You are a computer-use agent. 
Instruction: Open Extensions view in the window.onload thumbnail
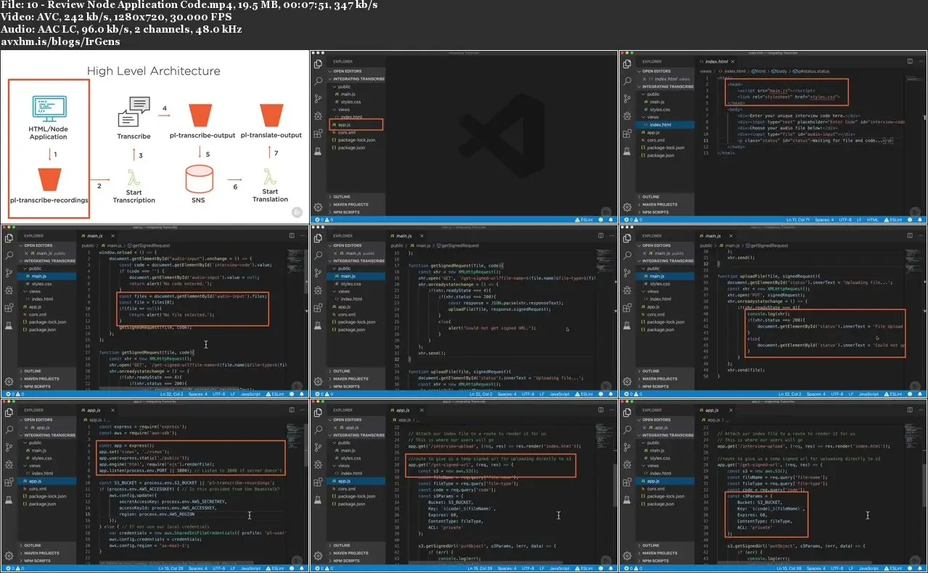point(9,308)
